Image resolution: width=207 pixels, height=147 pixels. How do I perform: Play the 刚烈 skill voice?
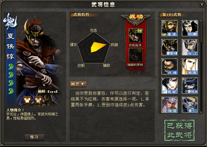[x=78, y=84]
